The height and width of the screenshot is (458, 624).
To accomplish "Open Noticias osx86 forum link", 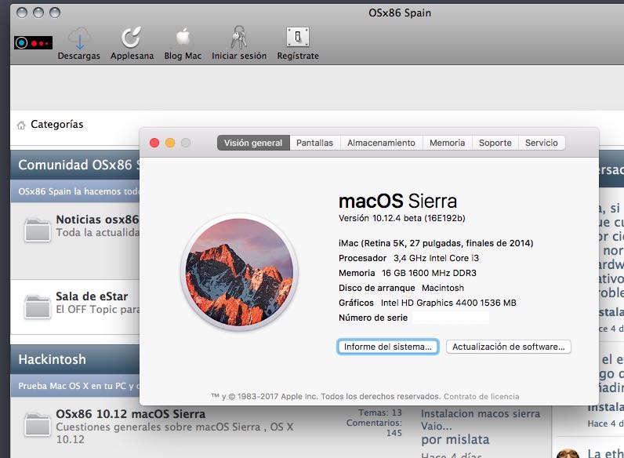I will click(x=97, y=219).
